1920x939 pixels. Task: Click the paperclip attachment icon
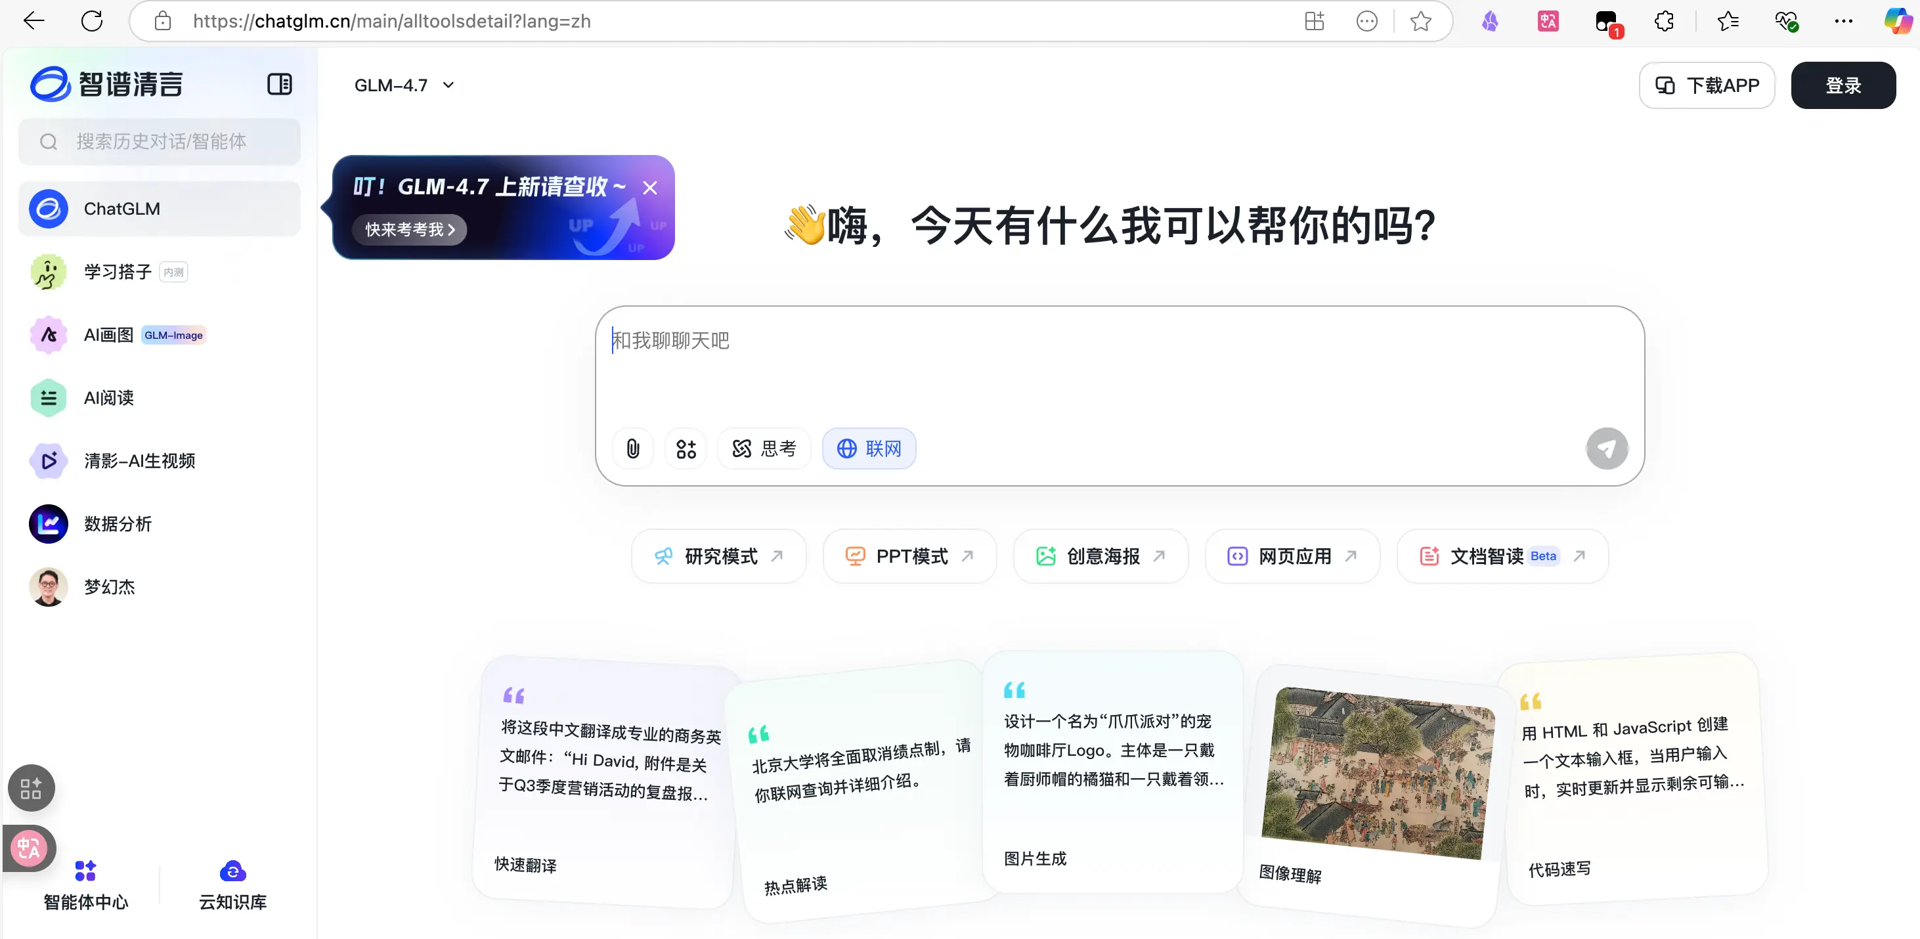click(x=633, y=448)
